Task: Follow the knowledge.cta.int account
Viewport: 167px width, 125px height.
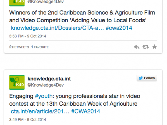Action: pyautogui.click(x=147, y=78)
